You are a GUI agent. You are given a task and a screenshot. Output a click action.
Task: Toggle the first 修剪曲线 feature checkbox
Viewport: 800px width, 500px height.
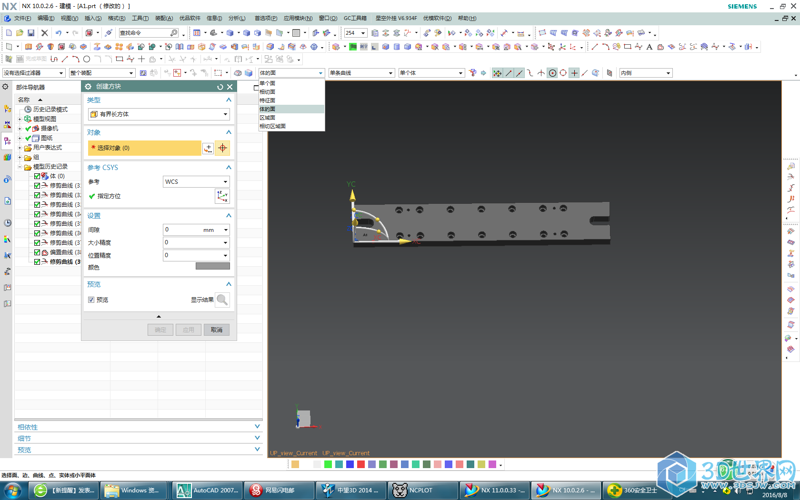pyautogui.click(x=37, y=186)
